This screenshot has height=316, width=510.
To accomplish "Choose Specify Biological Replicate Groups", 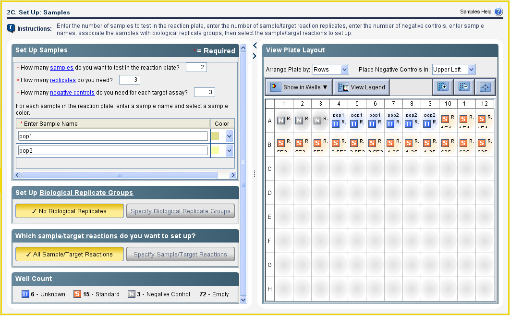I will click(x=181, y=211).
